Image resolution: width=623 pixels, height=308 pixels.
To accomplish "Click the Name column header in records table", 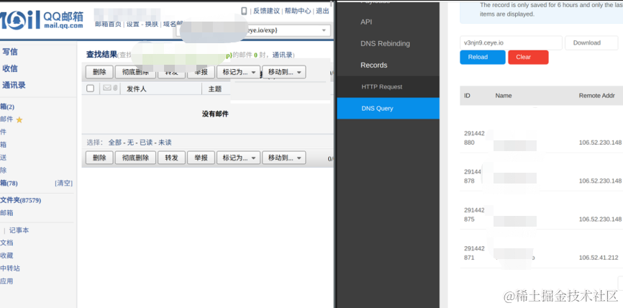I will 504,96.
